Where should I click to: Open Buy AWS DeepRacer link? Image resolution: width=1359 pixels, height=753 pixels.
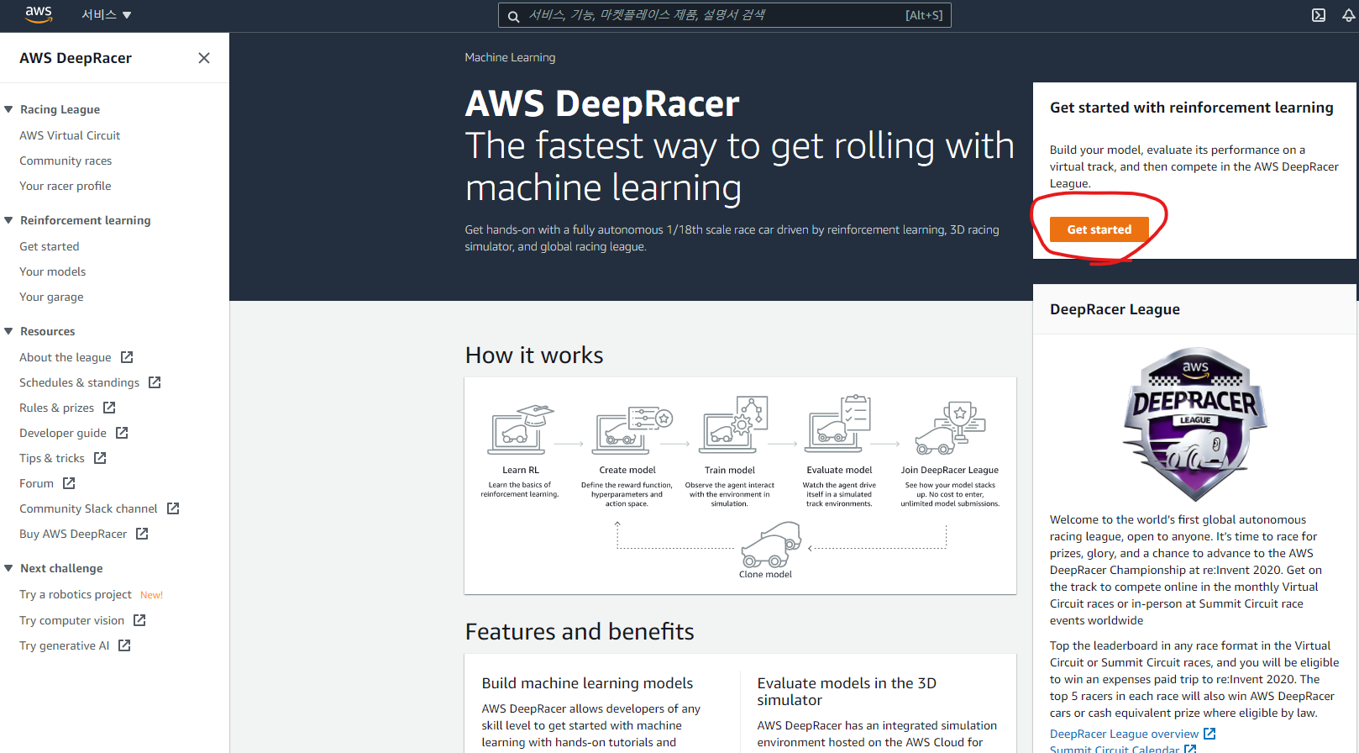73,534
